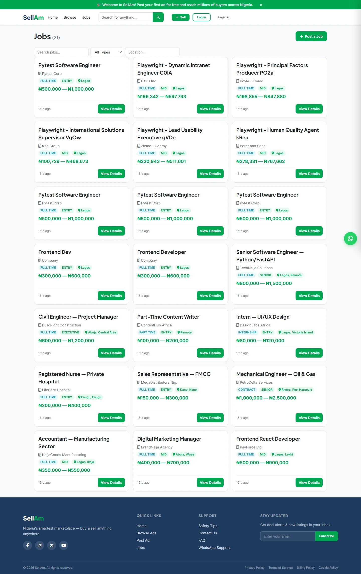Screen dimensions: 361x574
Task: Open Browse in the top navigation
Action: coord(70,17)
